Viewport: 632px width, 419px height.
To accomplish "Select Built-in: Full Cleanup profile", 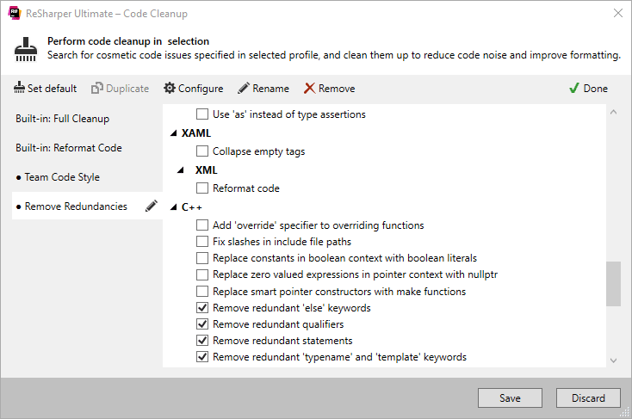I will [x=63, y=119].
